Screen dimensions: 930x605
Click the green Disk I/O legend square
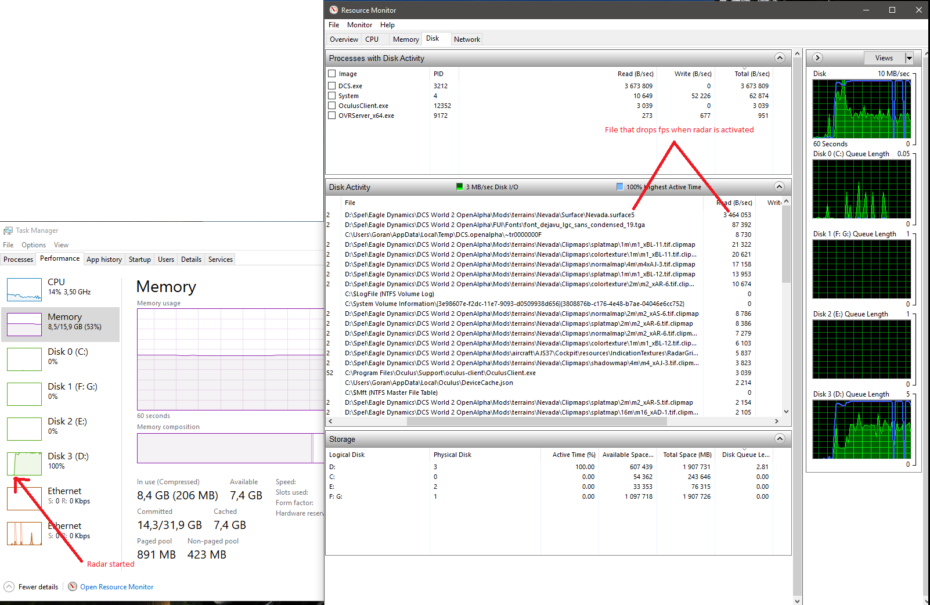pos(460,186)
